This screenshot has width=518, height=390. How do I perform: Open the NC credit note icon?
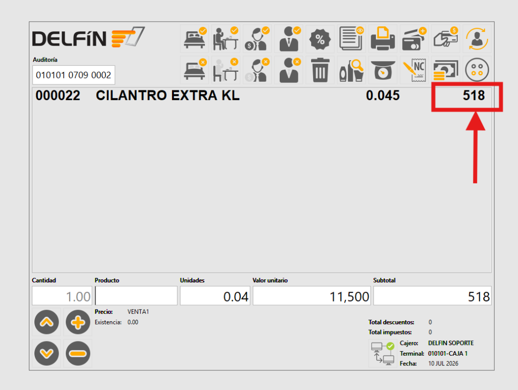(414, 70)
